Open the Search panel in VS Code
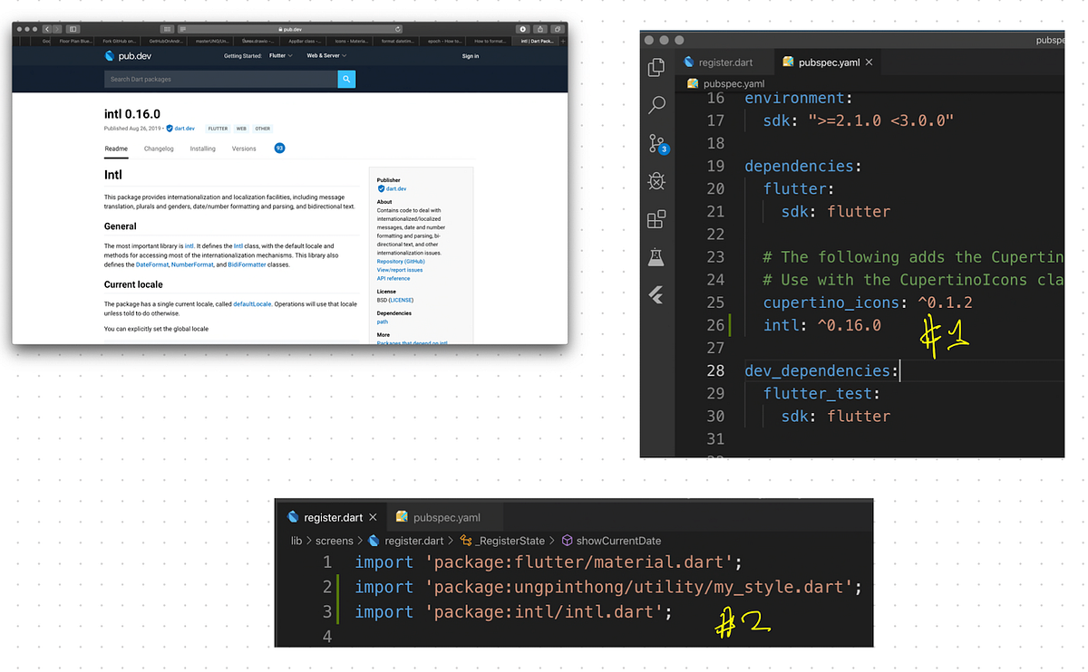The height and width of the screenshot is (672, 1088). tap(657, 105)
